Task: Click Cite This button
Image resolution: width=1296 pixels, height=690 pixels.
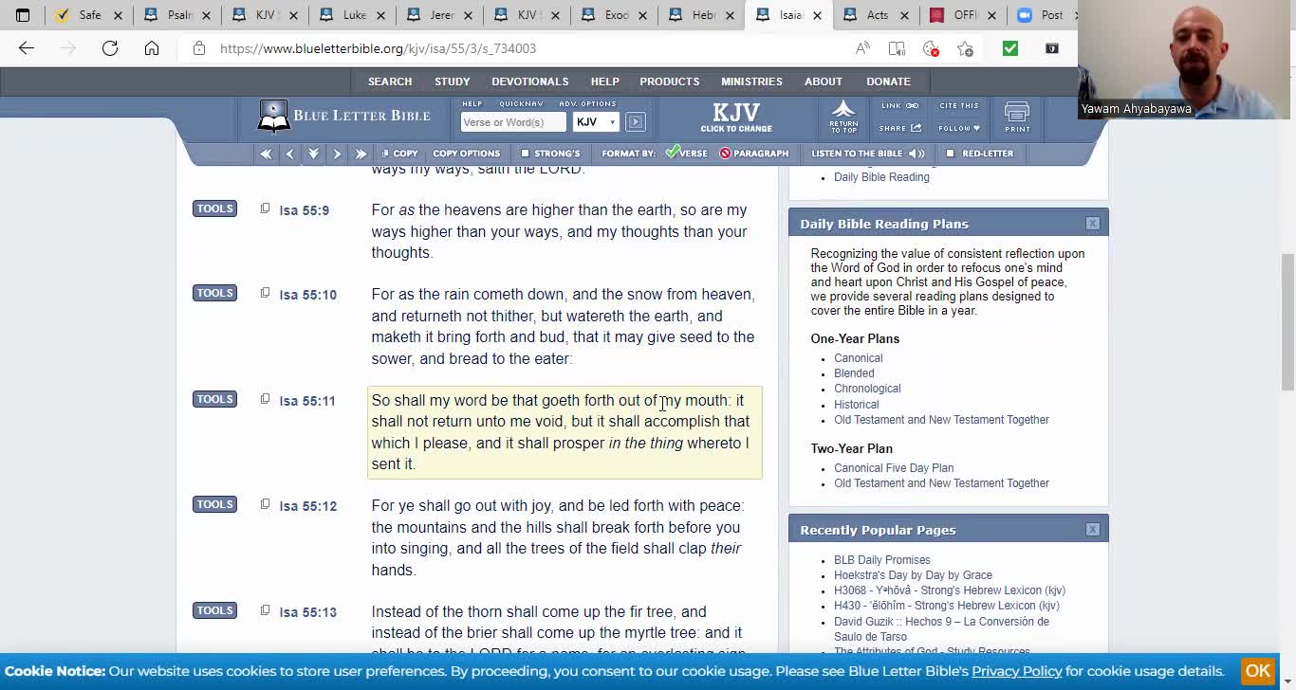Action: tap(958, 106)
